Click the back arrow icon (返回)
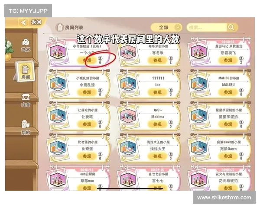 tap(23, 23)
